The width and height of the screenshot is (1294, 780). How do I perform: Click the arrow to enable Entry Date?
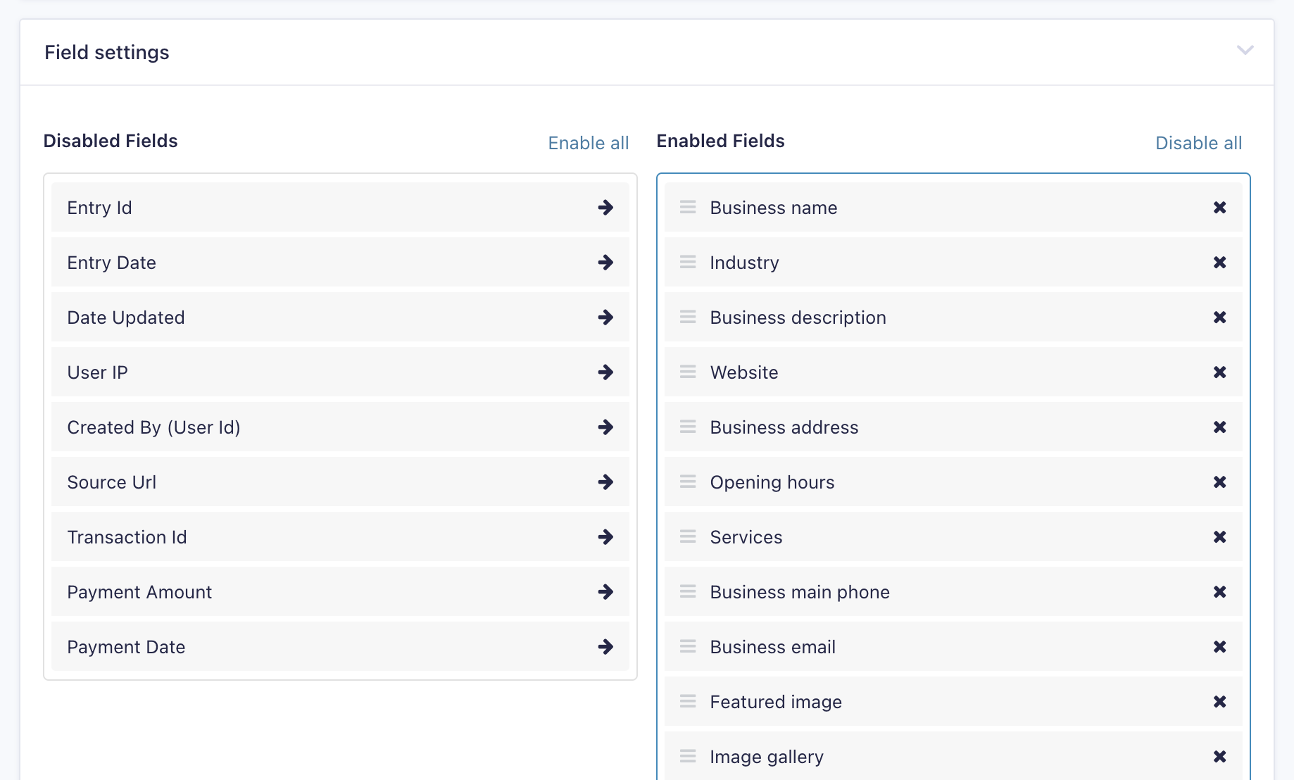click(x=605, y=262)
